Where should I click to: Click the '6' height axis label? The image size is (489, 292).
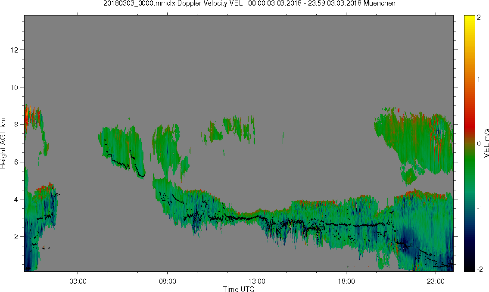pos(16,162)
